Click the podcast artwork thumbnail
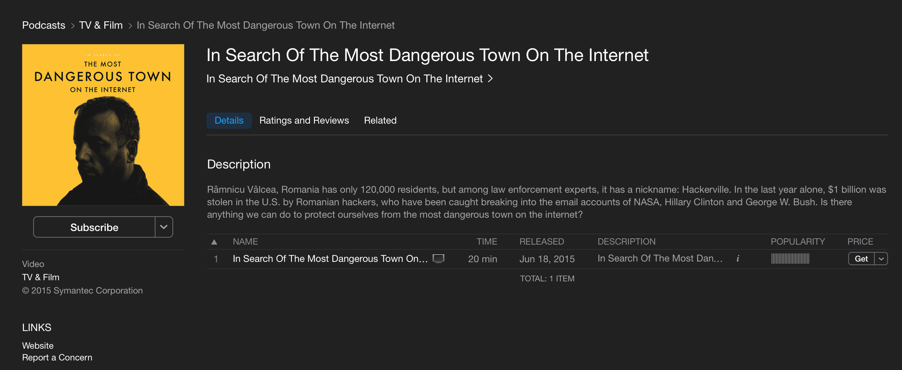Screen dimensions: 902x370 pos(103,124)
